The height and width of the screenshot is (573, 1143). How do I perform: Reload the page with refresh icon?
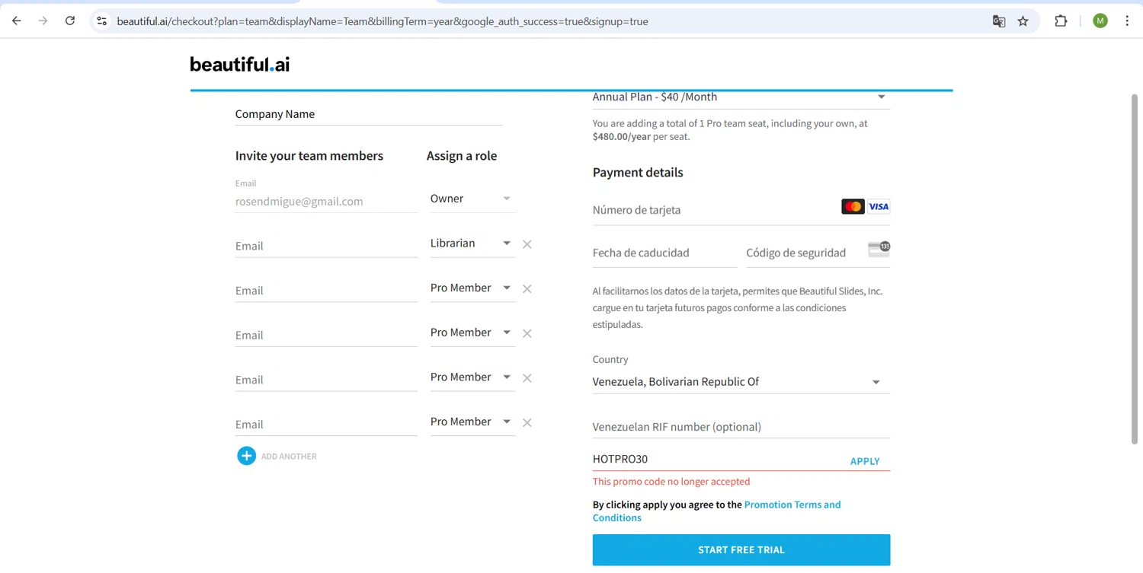[70, 21]
